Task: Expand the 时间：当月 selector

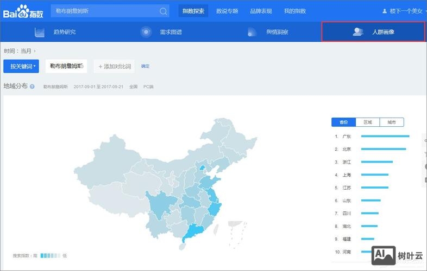Action: [20, 51]
